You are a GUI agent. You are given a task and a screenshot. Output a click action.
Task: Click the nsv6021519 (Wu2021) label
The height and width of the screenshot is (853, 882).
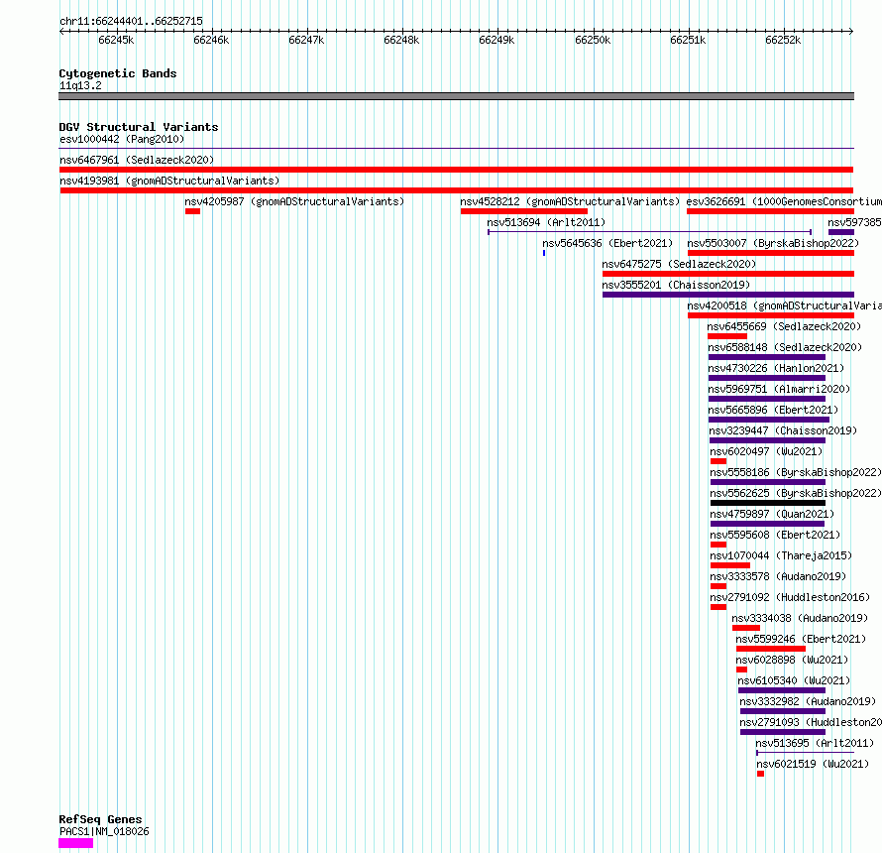813,764
